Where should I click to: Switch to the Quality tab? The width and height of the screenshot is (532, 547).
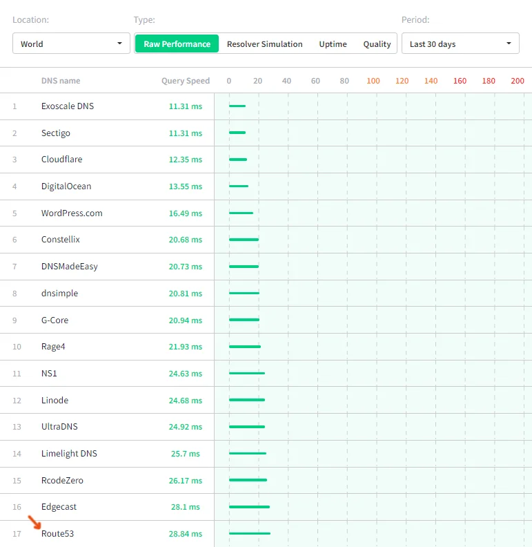click(377, 44)
